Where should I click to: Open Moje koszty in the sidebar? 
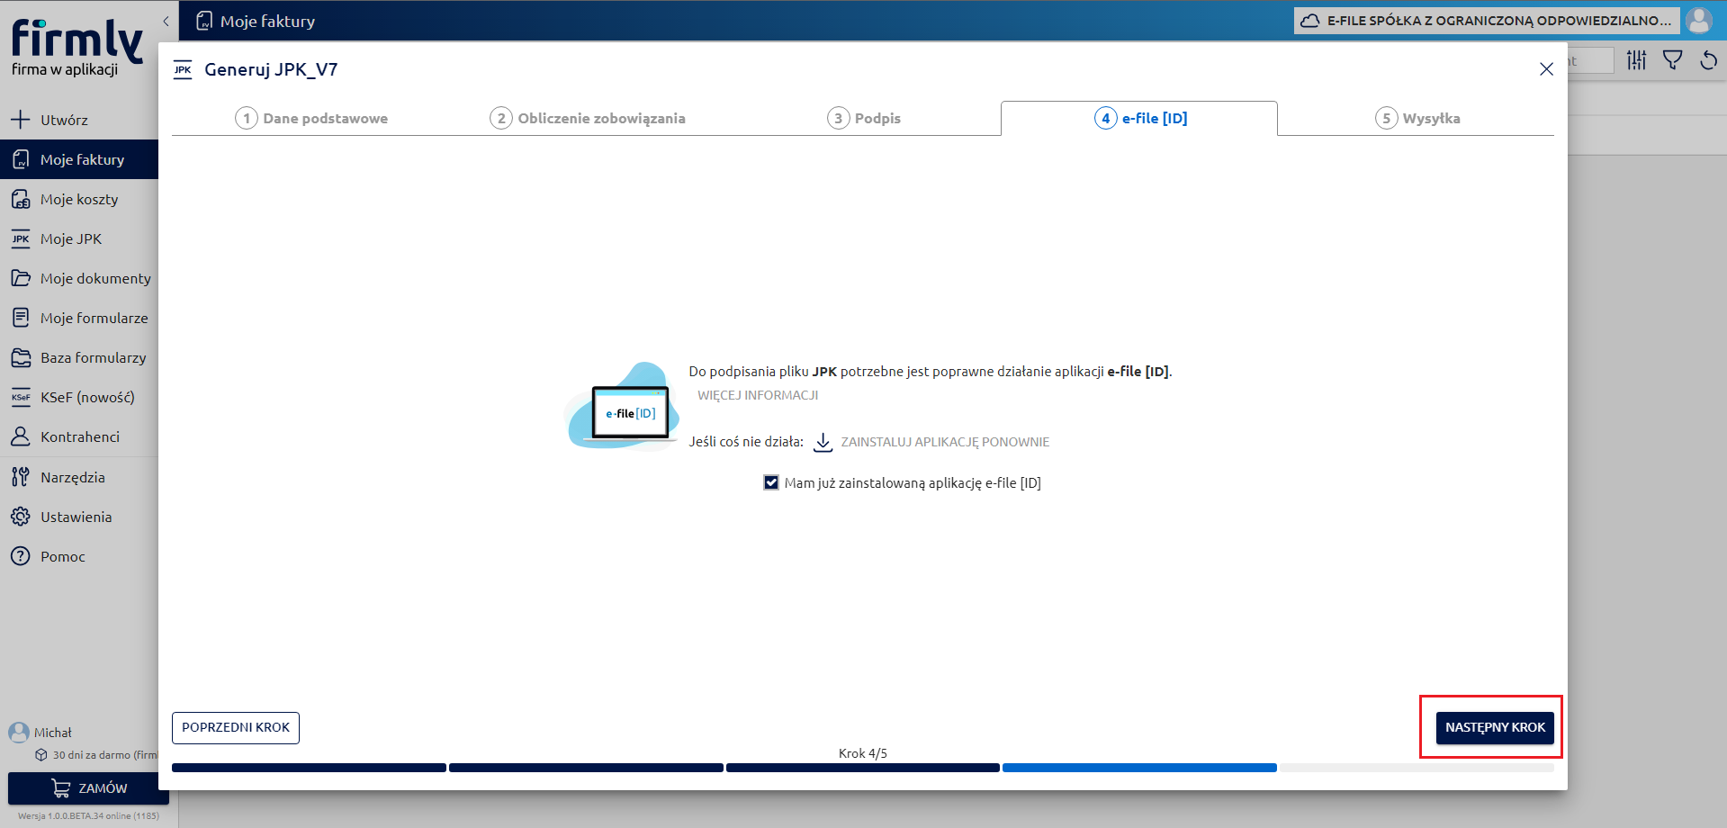[x=79, y=199]
